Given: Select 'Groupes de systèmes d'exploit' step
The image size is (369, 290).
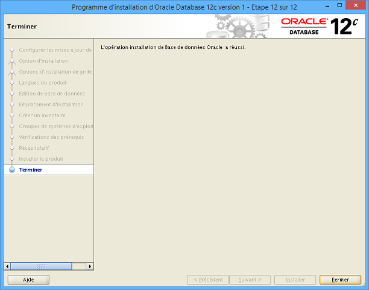Looking at the screenshot, I should (x=56, y=126).
